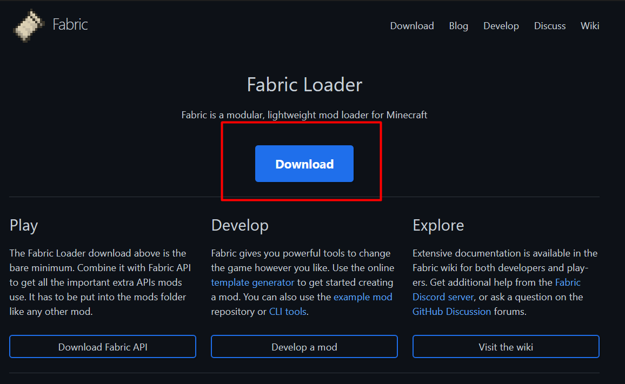625x384 pixels.
Task: Open the Fabric home text link
Action: (70, 25)
